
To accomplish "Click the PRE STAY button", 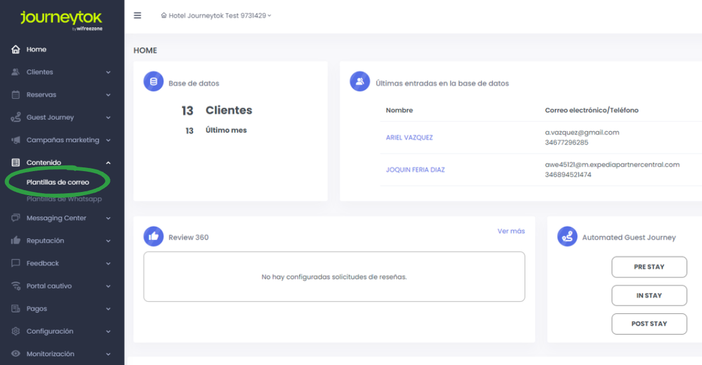I will tap(648, 266).
